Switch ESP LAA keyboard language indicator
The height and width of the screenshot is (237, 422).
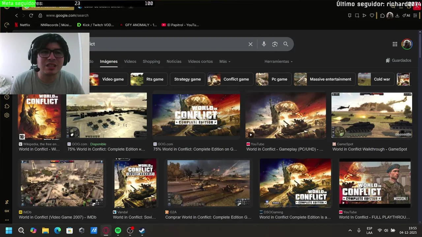coord(369,230)
